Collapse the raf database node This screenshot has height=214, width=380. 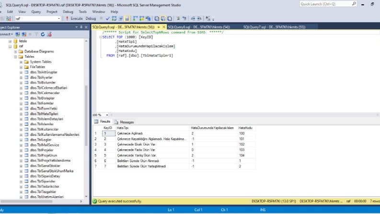click(10, 47)
